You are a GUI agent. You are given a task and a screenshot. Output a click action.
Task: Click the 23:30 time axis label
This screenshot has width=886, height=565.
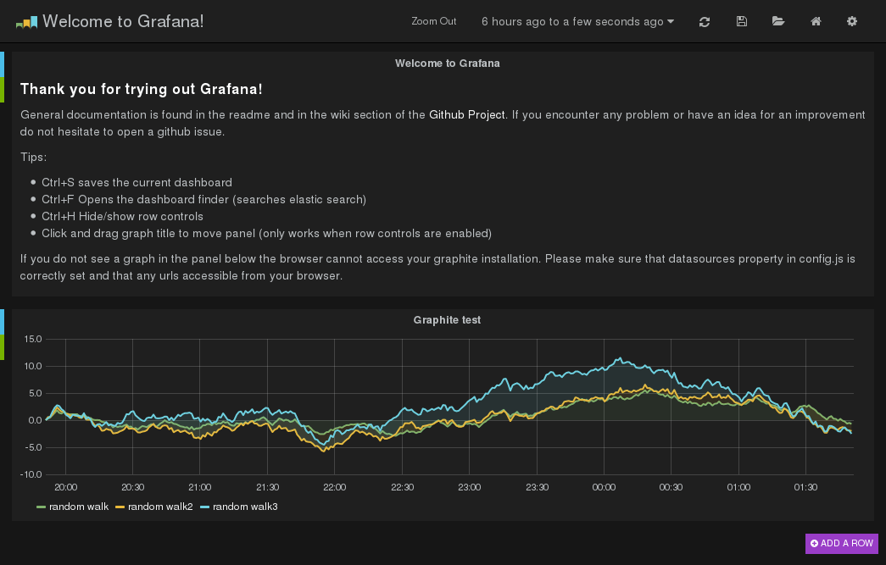tap(537, 487)
